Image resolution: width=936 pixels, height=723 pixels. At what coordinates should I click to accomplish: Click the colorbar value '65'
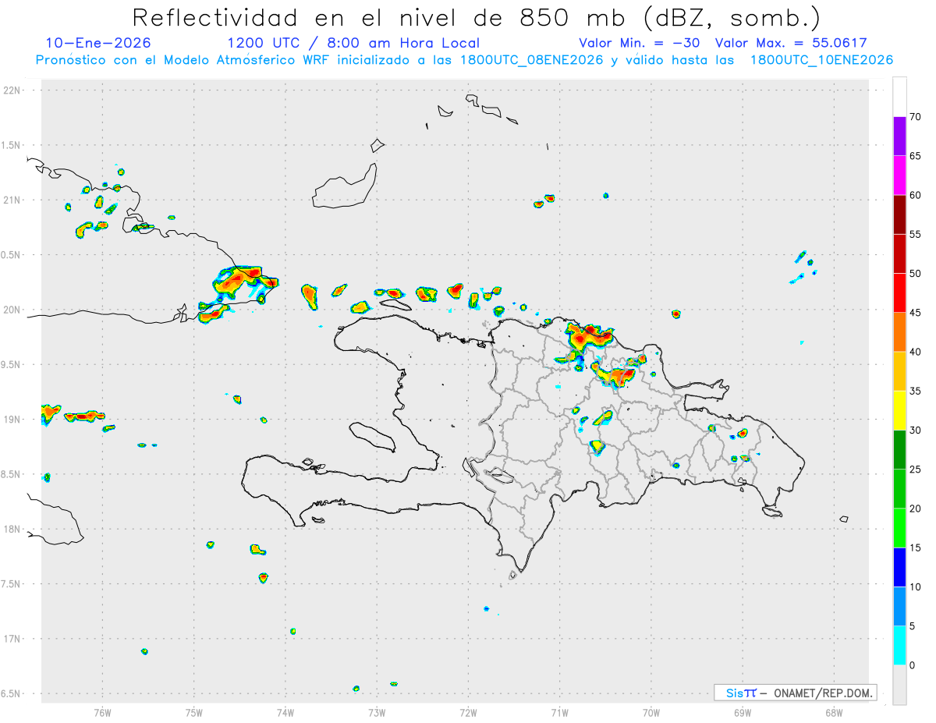(915, 156)
